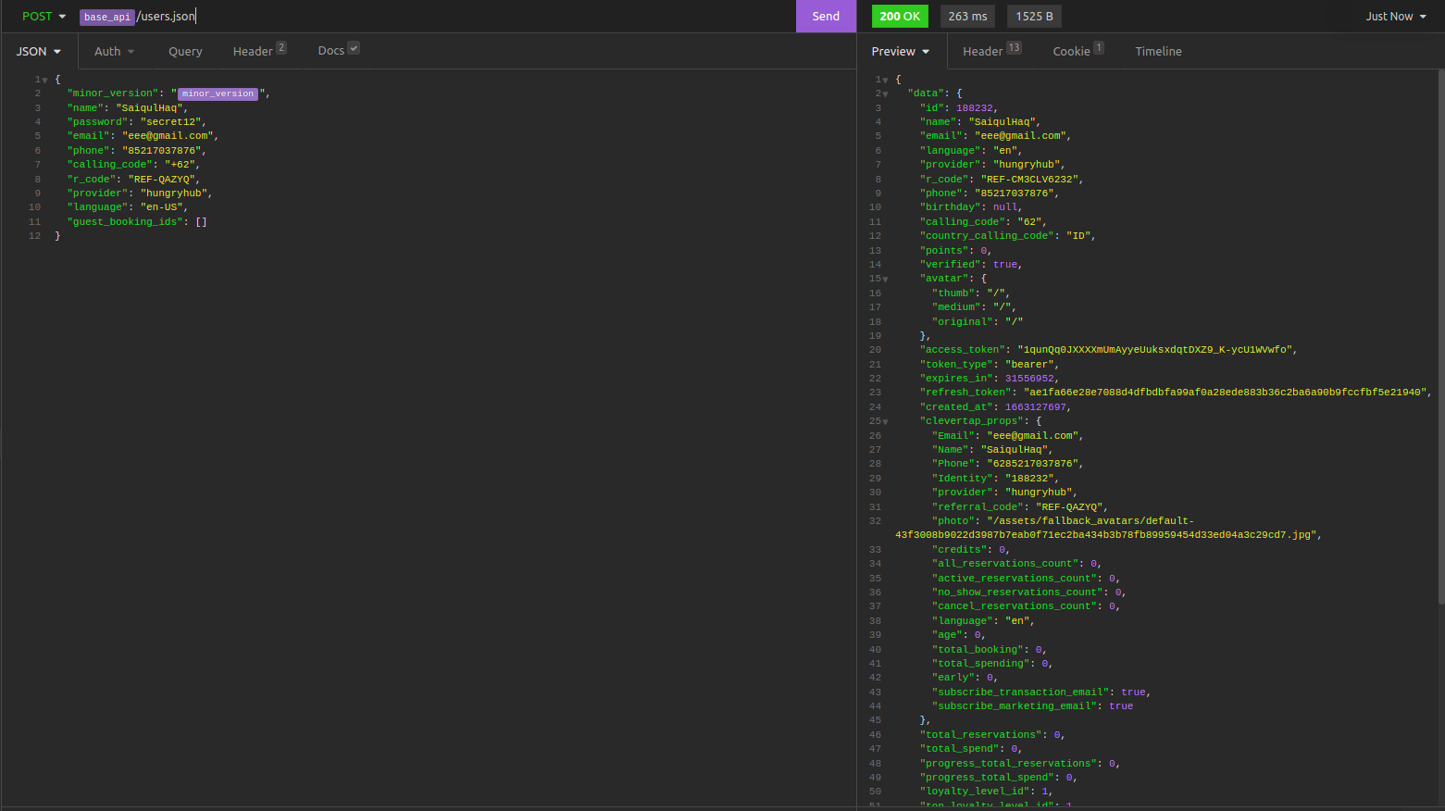The width and height of the screenshot is (1445, 811).
Task: Switch to the Query tab
Action: pos(185,52)
